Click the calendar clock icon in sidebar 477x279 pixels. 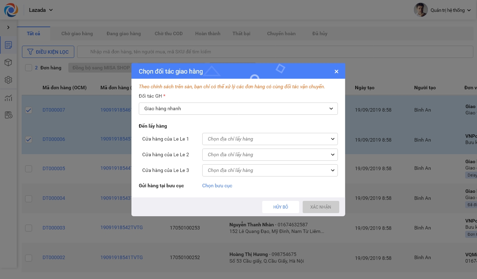8,115
